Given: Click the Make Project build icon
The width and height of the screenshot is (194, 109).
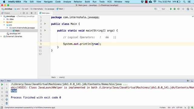Looking at the screenshot, I should click(156, 9).
